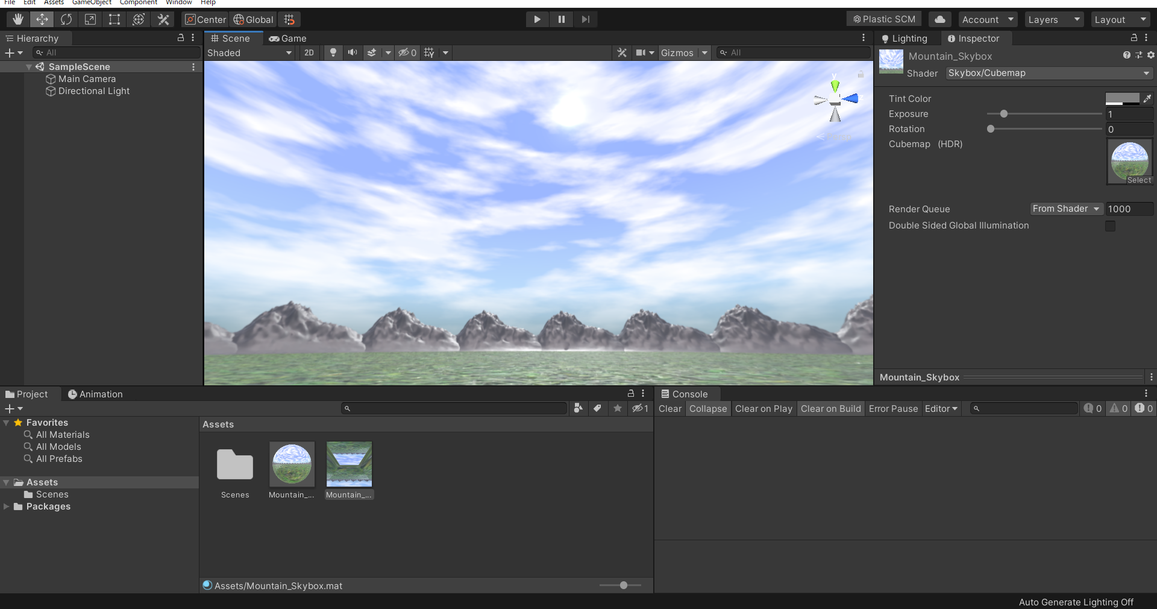Collapse the SampleScene hierarchy item
The width and height of the screenshot is (1157, 609).
tap(28, 67)
